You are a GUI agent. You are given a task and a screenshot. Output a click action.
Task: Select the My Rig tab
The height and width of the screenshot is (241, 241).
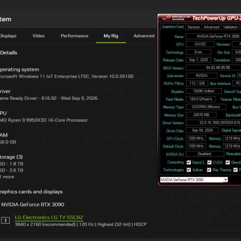(111, 36)
